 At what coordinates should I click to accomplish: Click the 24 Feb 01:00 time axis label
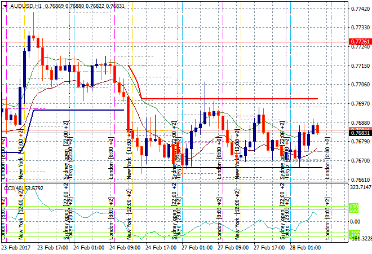click(88, 247)
